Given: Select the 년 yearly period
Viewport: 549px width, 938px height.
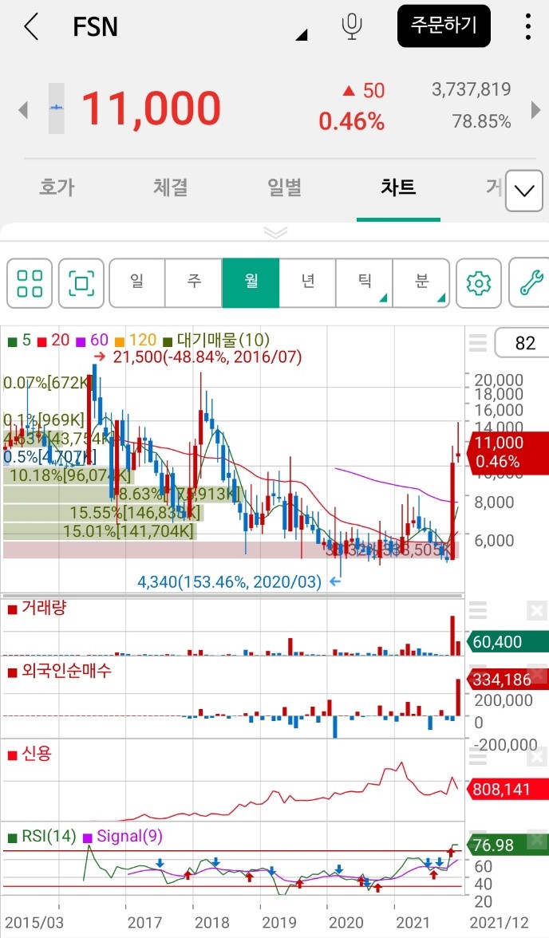Looking at the screenshot, I should point(308,283).
